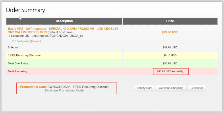Select Don't use Promotional Code link
Viewport: 224px width, 113px height.
click(x=64, y=90)
